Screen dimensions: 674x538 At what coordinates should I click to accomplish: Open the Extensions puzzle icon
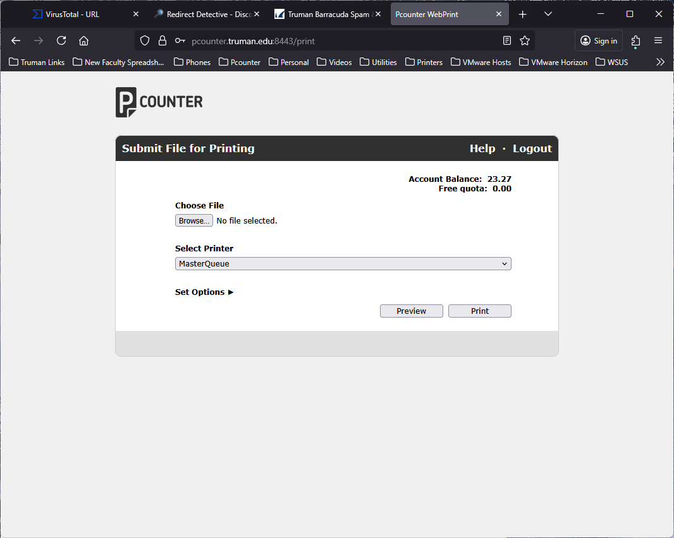coord(635,41)
